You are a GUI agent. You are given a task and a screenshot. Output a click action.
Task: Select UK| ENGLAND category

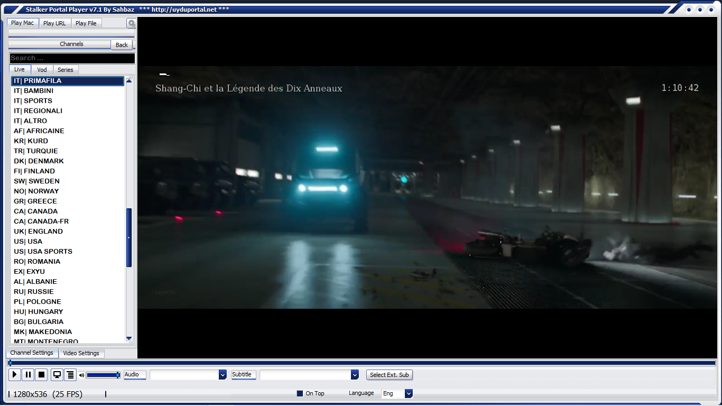68,232
